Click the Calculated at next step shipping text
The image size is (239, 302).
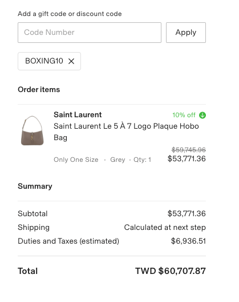pos(165,228)
